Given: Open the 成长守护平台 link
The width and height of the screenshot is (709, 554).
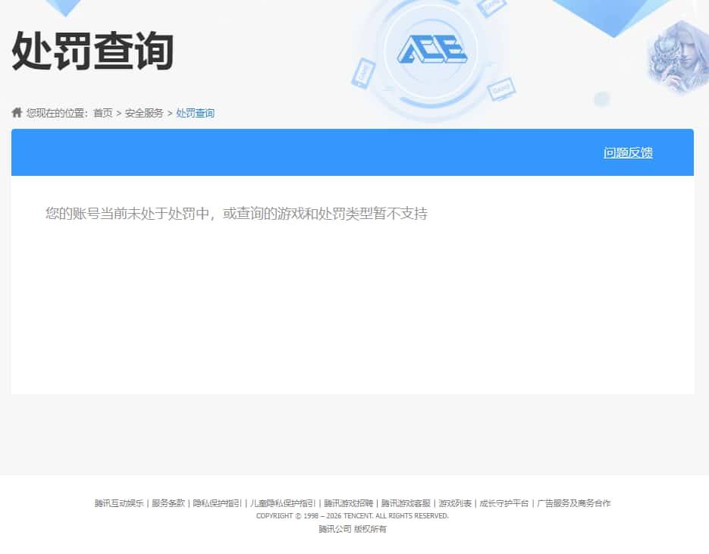Looking at the screenshot, I should click(x=504, y=503).
